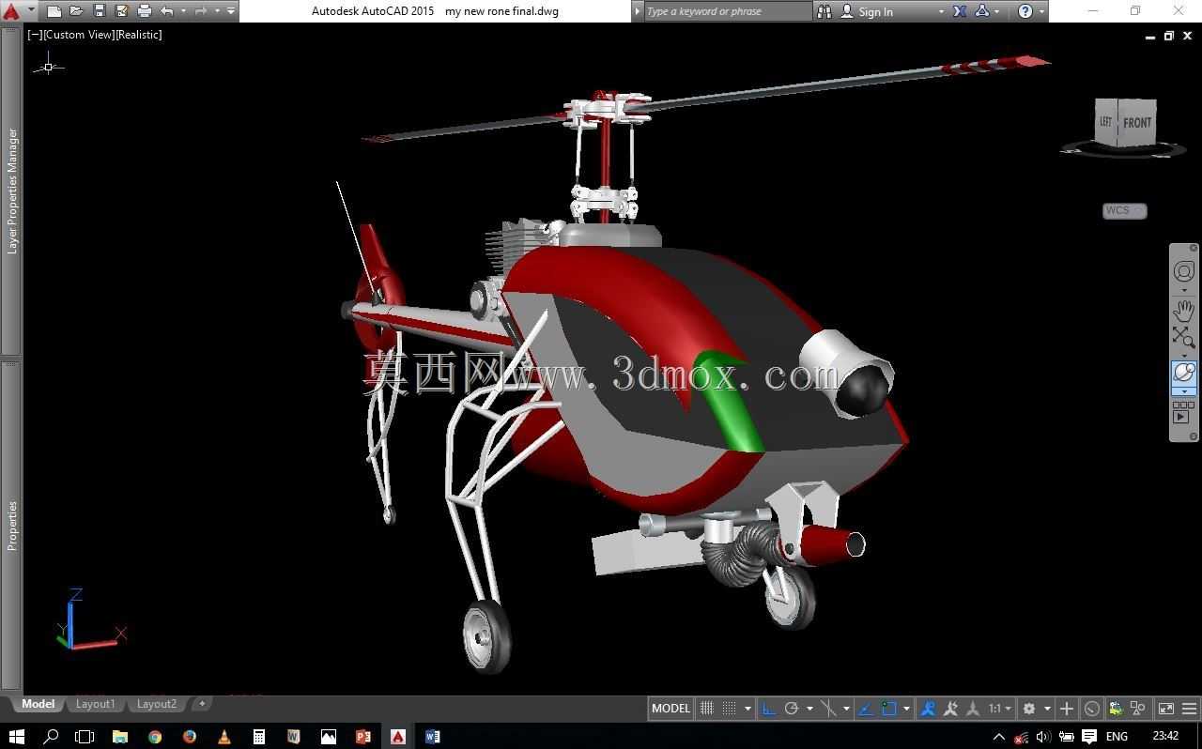1202x749 pixels.
Task: Toggle Polar Tracking
Action: coord(792,709)
